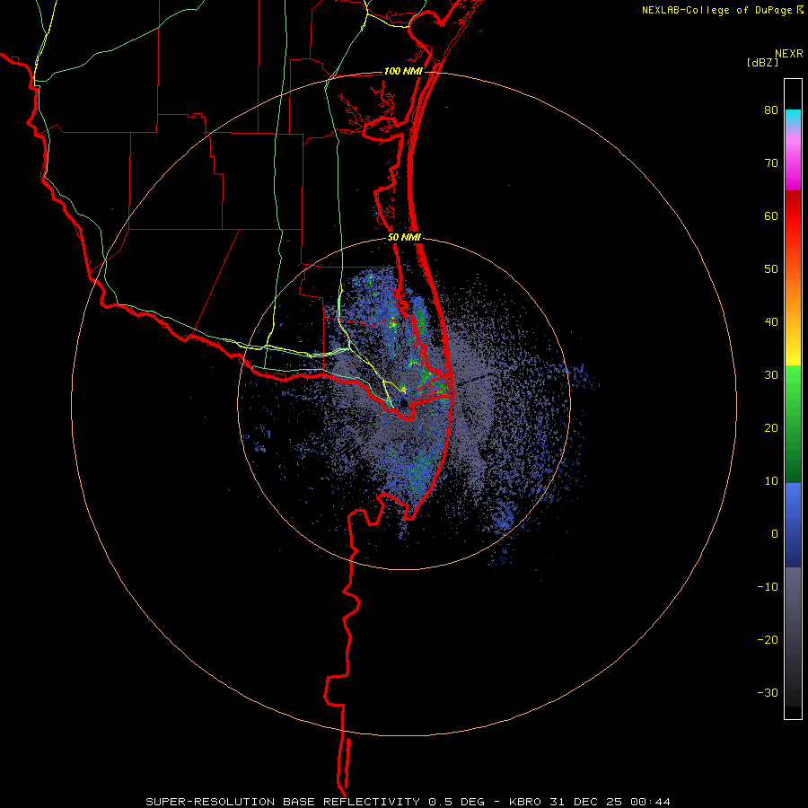The image size is (808, 808).
Task: Click the 10 dBZ scale value
Action: (771, 481)
